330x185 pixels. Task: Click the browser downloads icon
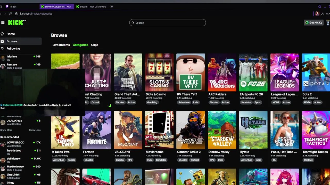point(323,14)
